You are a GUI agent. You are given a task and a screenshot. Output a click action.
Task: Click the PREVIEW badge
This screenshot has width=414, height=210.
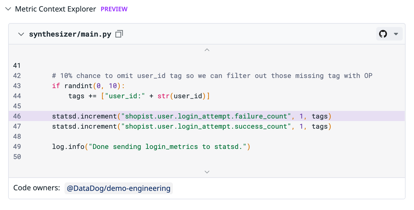[114, 9]
